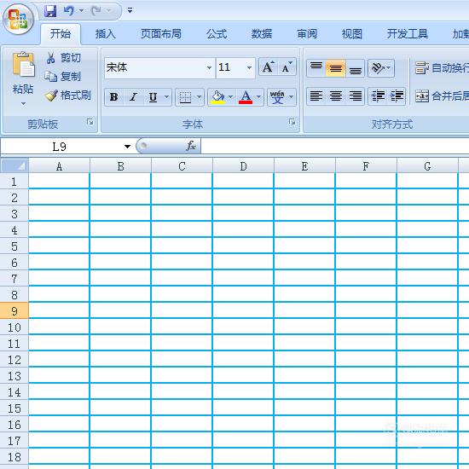Go to the 数据 tab
This screenshot has width=469, height=469.
[262, 33]
